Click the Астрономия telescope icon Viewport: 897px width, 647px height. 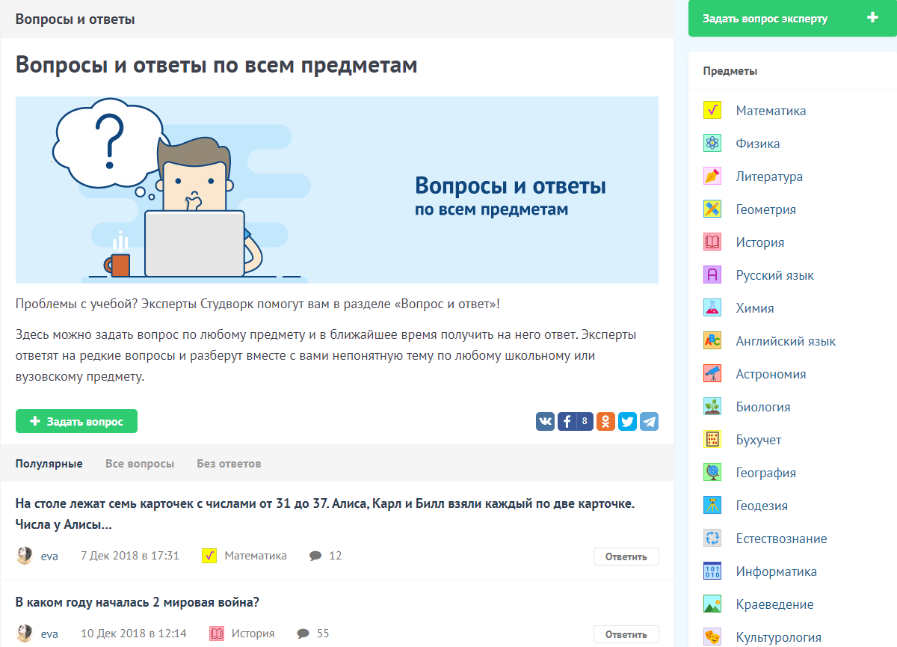coord(712,374)
